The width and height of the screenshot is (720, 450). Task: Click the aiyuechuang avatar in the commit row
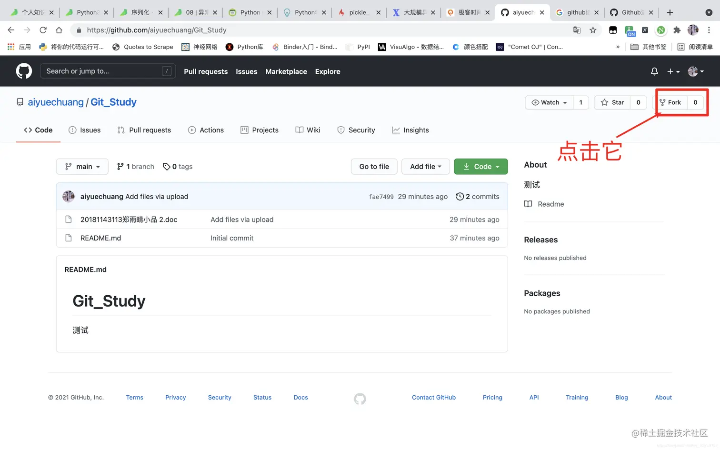click(69, 196)
